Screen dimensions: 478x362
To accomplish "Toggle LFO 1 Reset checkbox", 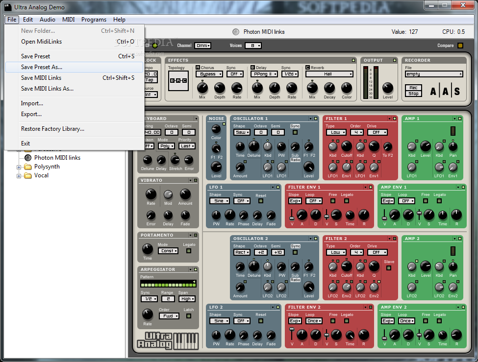I will [261, 201].
